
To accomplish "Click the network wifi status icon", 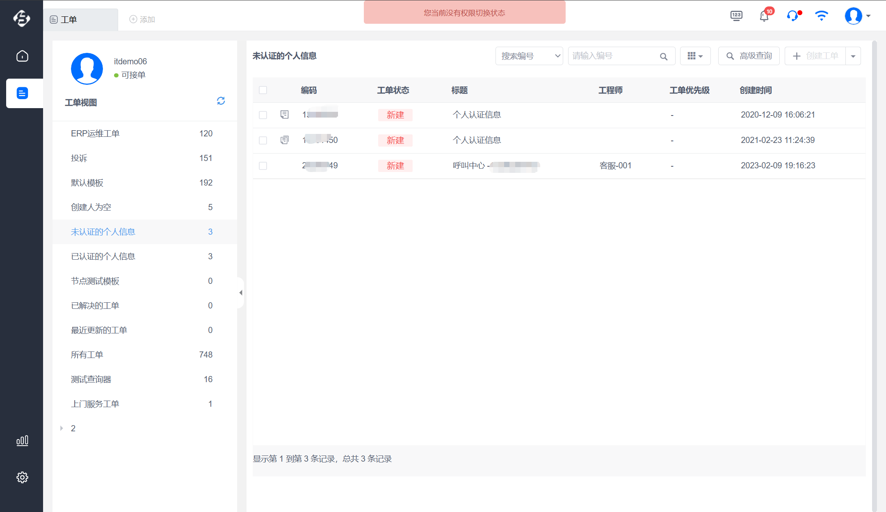I will [x=821, y=16].
